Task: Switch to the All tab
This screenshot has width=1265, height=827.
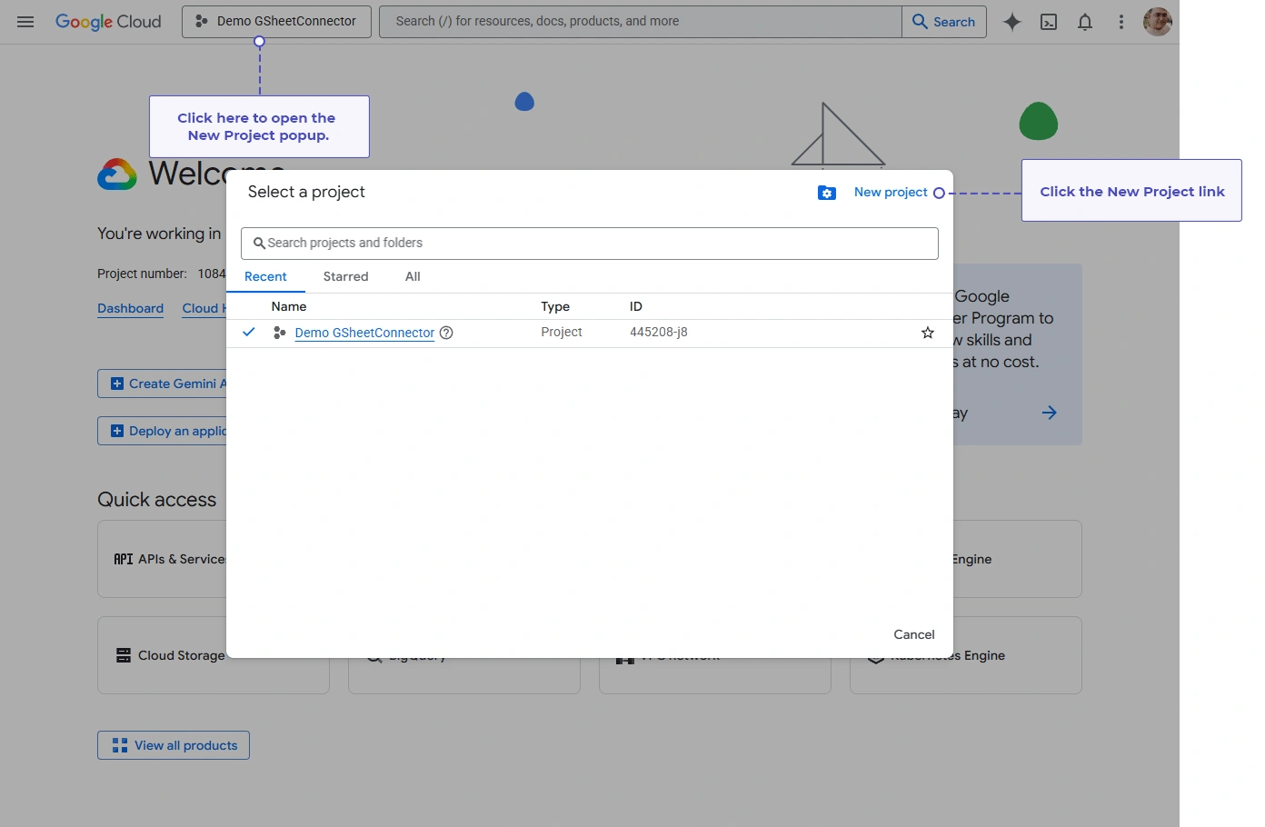Action: (x=413, y=276)
